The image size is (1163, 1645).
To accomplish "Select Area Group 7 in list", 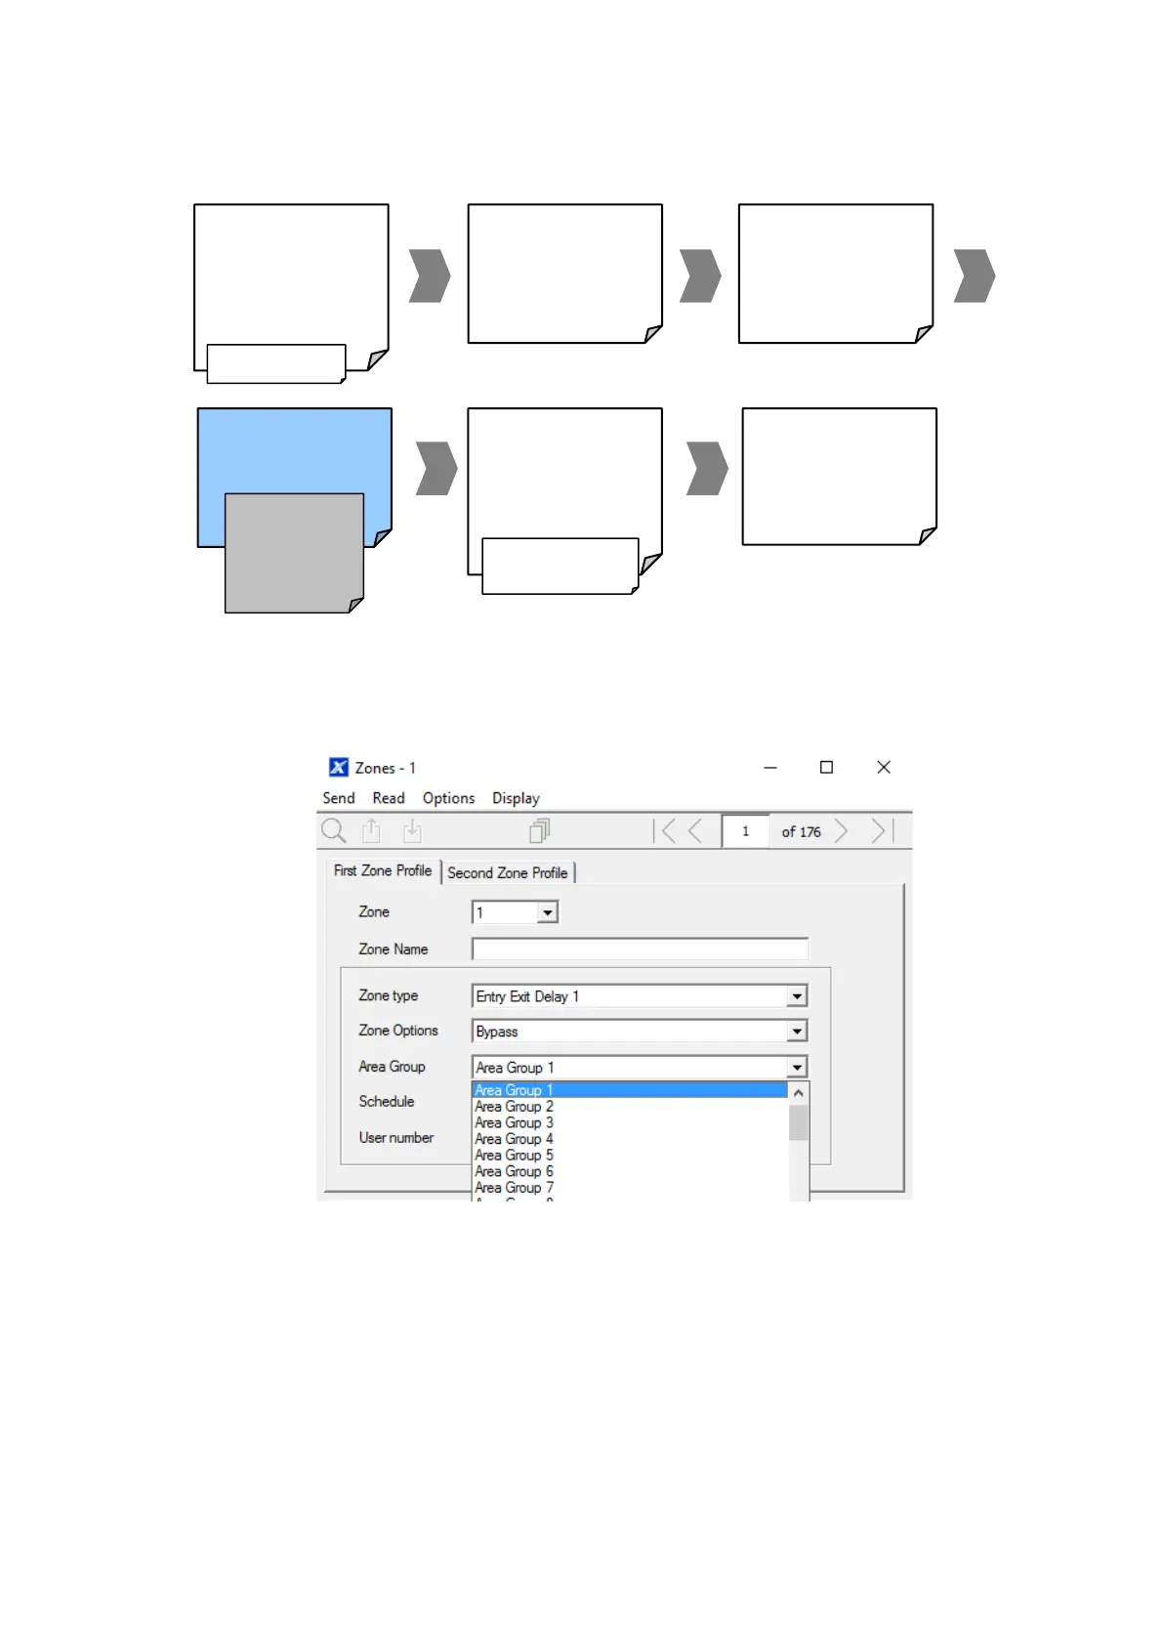I will [x=630, y=1188].
